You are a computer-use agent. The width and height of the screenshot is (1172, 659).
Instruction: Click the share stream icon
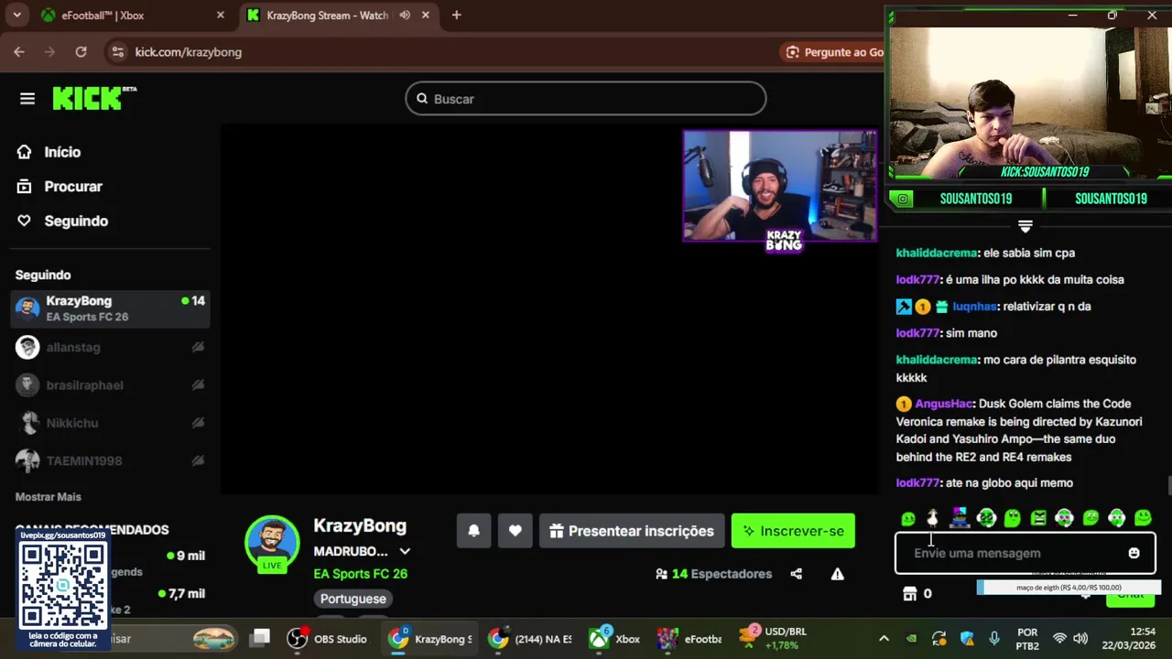pos(797,574)
